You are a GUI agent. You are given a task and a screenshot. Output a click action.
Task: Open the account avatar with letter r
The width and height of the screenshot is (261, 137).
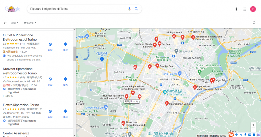click(x=253, y=9)
